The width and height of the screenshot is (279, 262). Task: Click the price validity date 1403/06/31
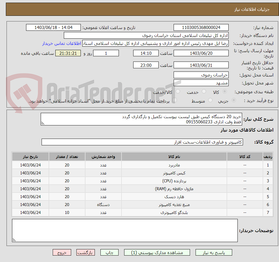click(201, 65)
